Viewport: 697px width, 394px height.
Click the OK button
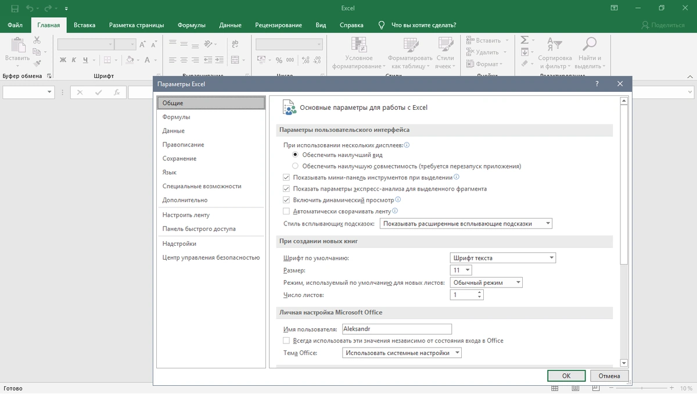pyautogui.click(x=566, y=376)
